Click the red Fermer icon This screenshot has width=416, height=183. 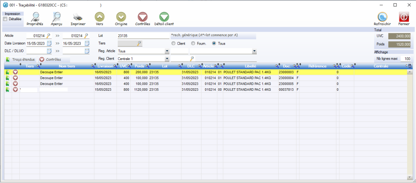(x=403, y=17)
